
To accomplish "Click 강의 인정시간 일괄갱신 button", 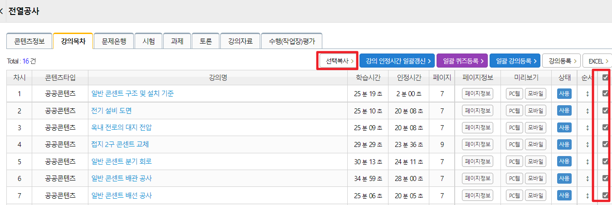I will tap(397, 60).
